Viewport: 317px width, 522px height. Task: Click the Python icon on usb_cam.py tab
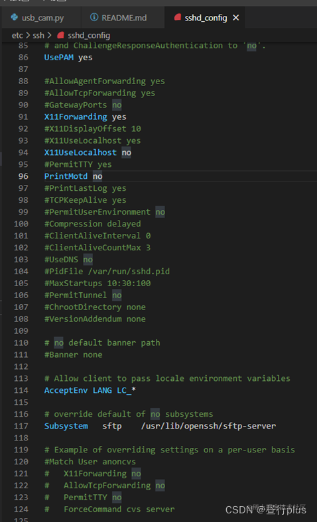coord(15,17)
